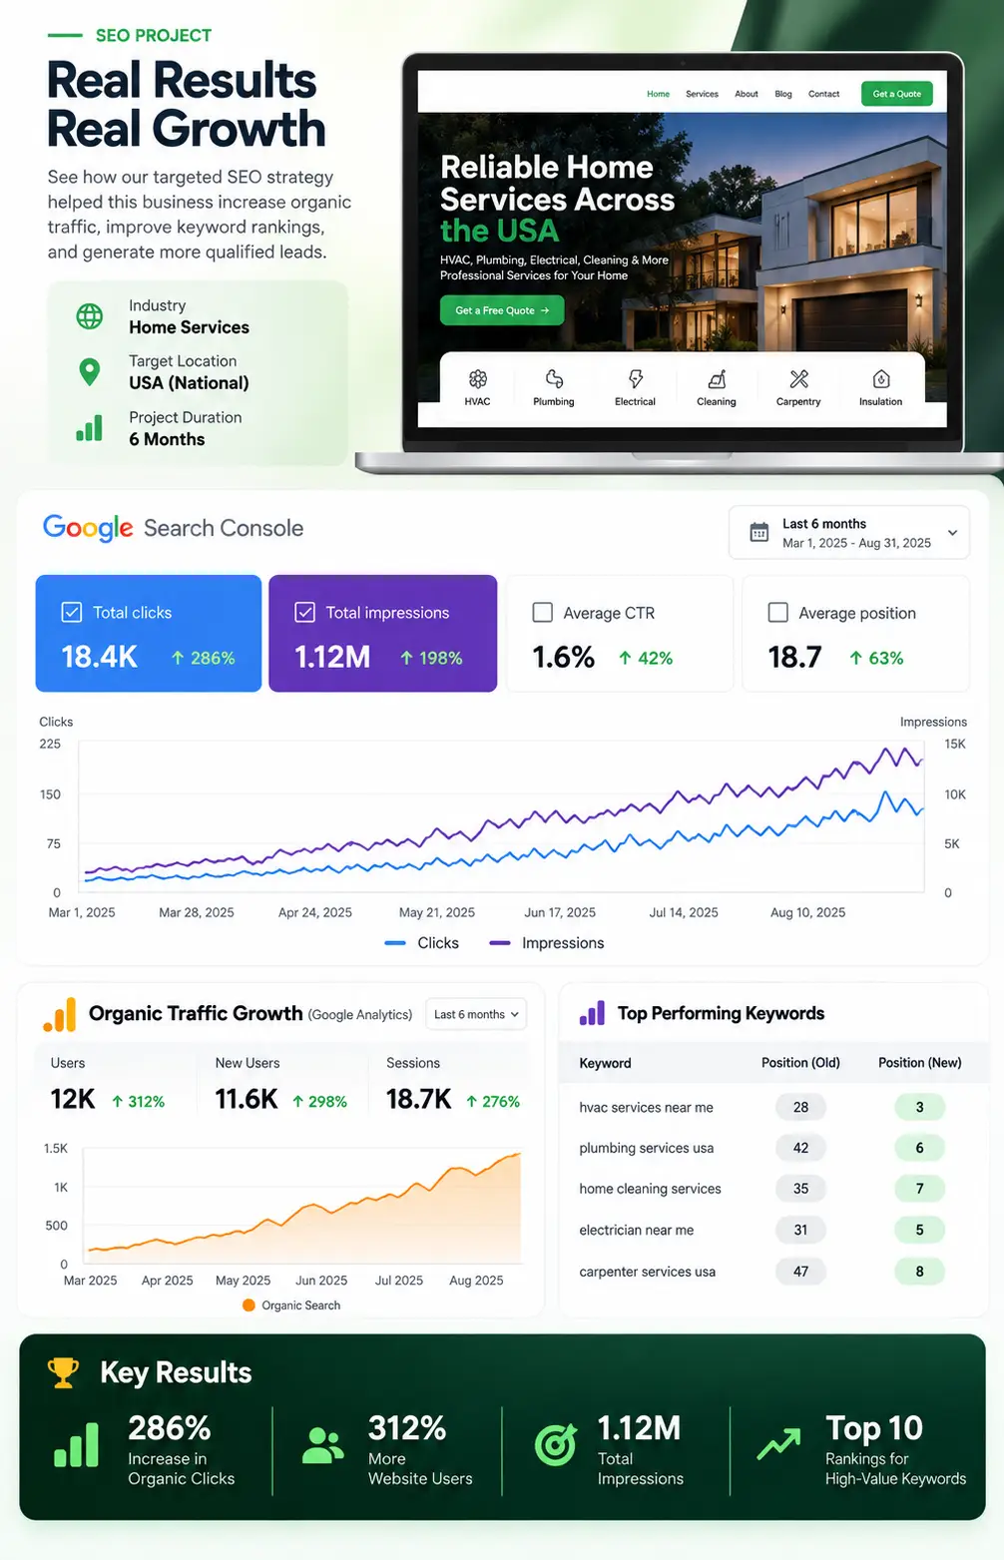1004x1560 pixels.
Task: Click the calendar icon in date range selector
Action: point(759,532)
